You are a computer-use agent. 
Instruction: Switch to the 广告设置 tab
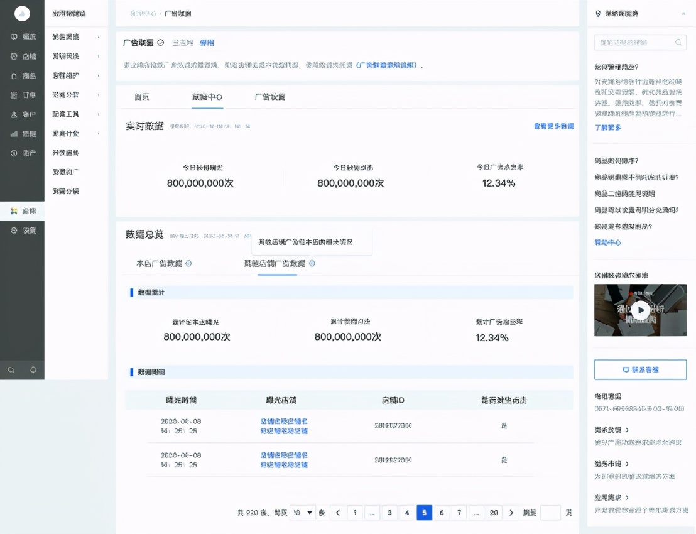(x=270, y=97)
